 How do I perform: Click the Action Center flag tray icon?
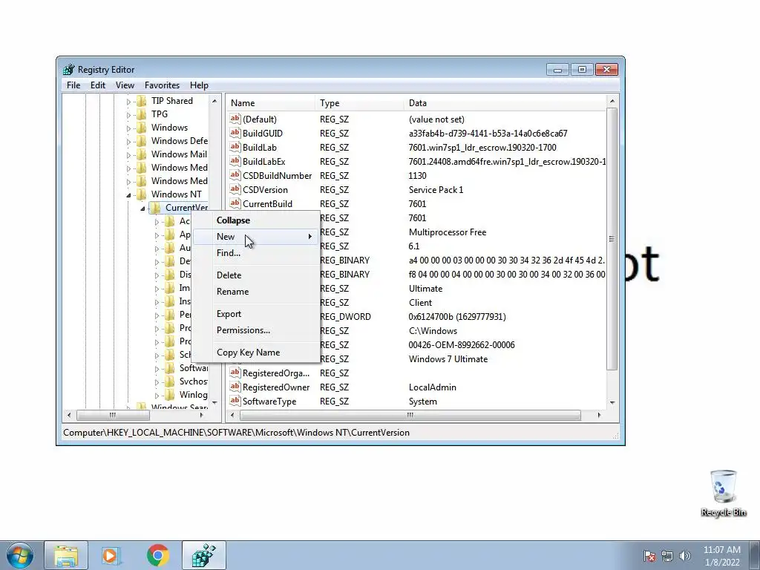[649, 556]
